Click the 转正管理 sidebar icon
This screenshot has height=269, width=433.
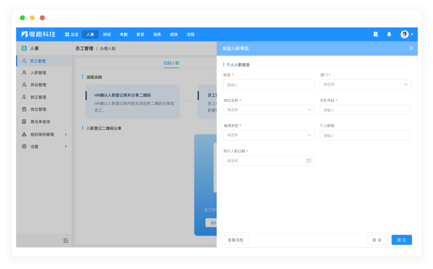pyautogui.click(x=24, y=97)
